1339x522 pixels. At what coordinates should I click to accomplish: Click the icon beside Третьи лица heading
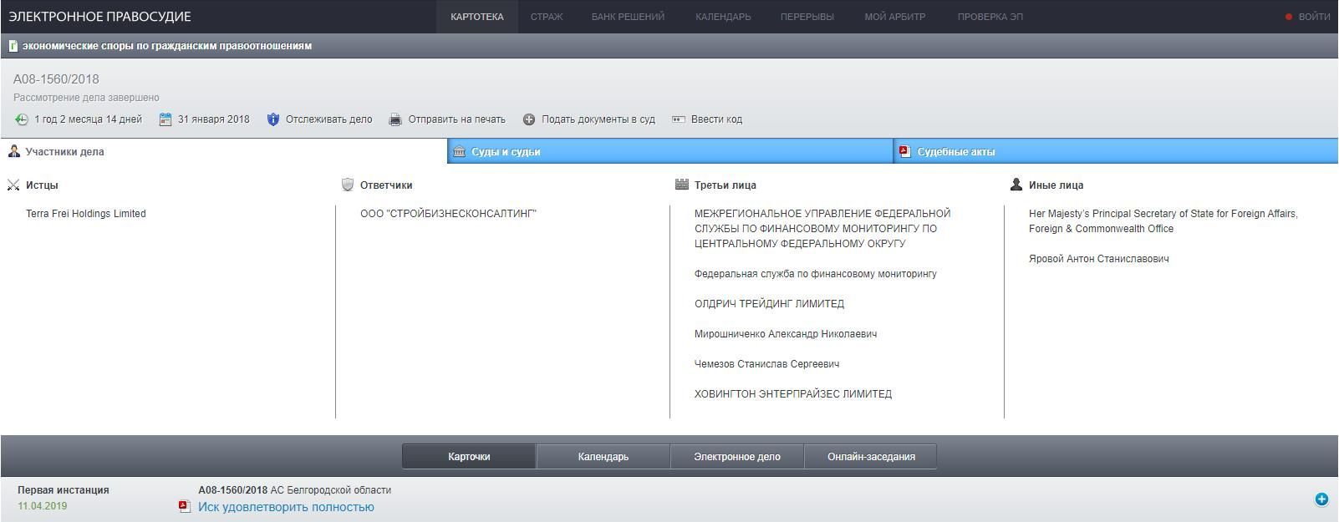point(682,185)
